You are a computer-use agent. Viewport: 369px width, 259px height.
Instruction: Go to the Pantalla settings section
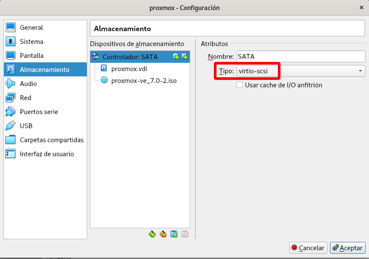[32, 56]
